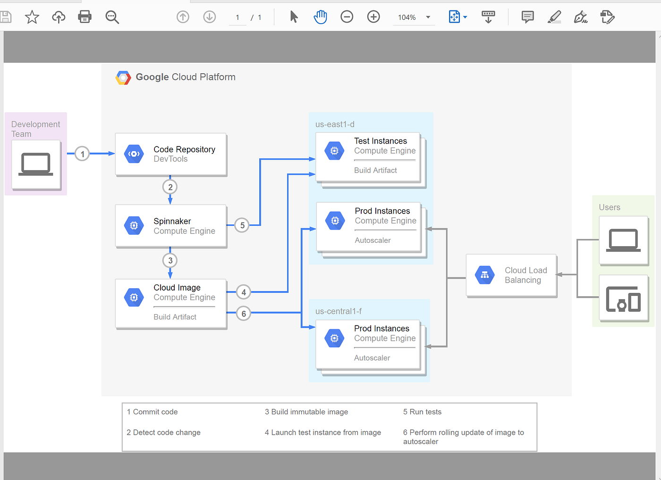This screenshot has height=480, width=661.
Task: Add a comment with the note icon
Action: [527, 17]
